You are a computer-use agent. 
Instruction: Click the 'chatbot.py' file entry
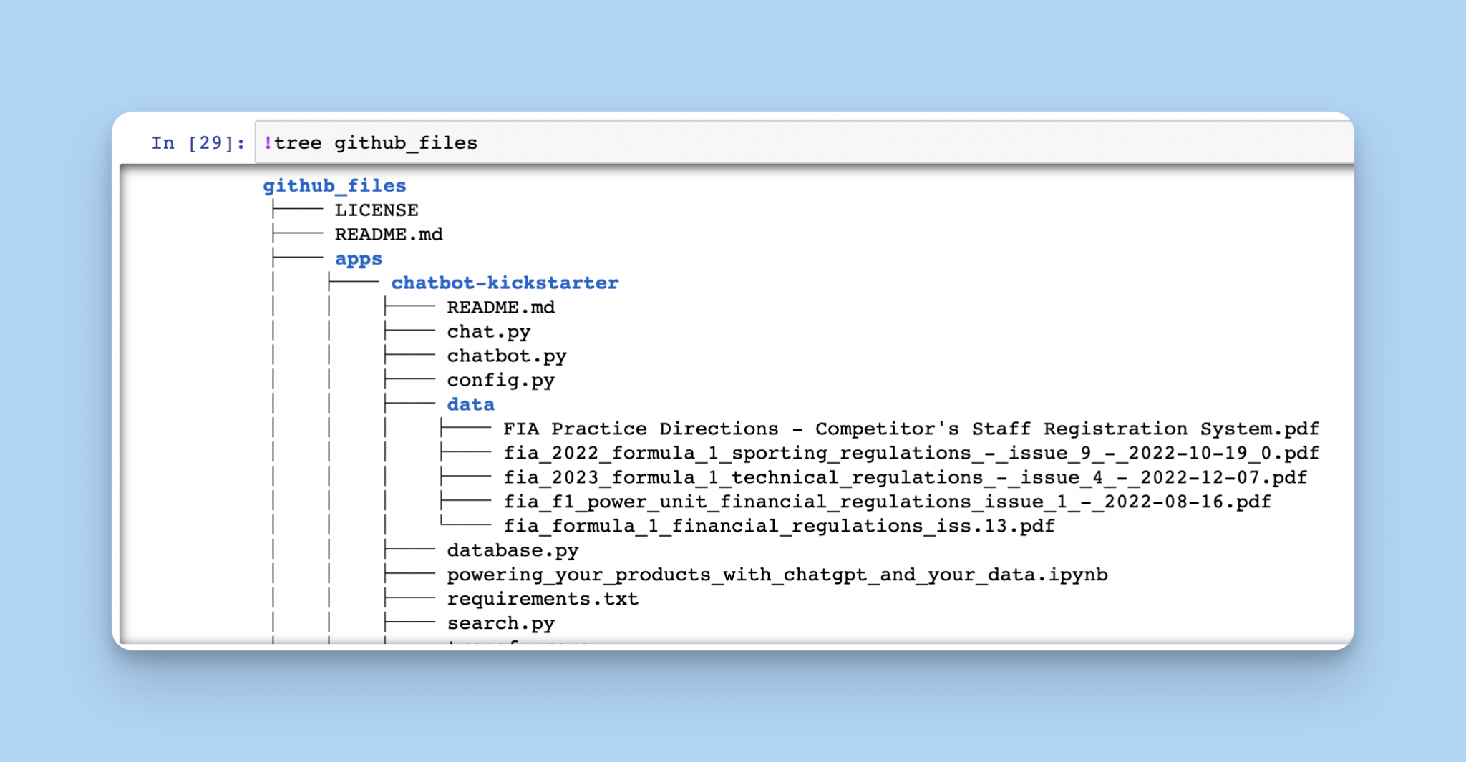(x=507, y=356)
